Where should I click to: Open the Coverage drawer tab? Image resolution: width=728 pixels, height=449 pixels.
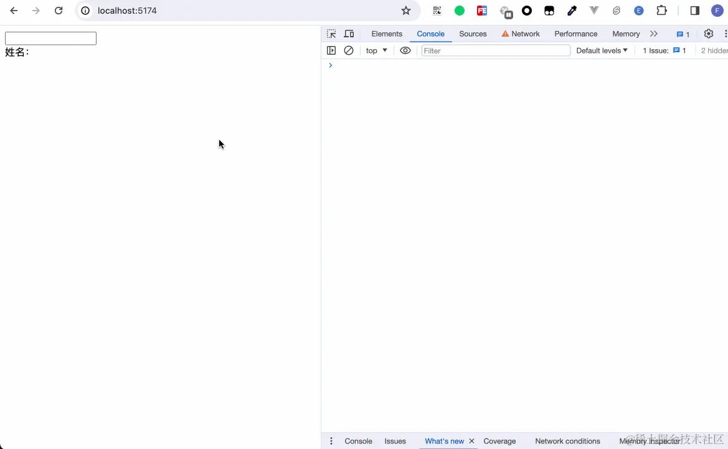tap(499, 441)
